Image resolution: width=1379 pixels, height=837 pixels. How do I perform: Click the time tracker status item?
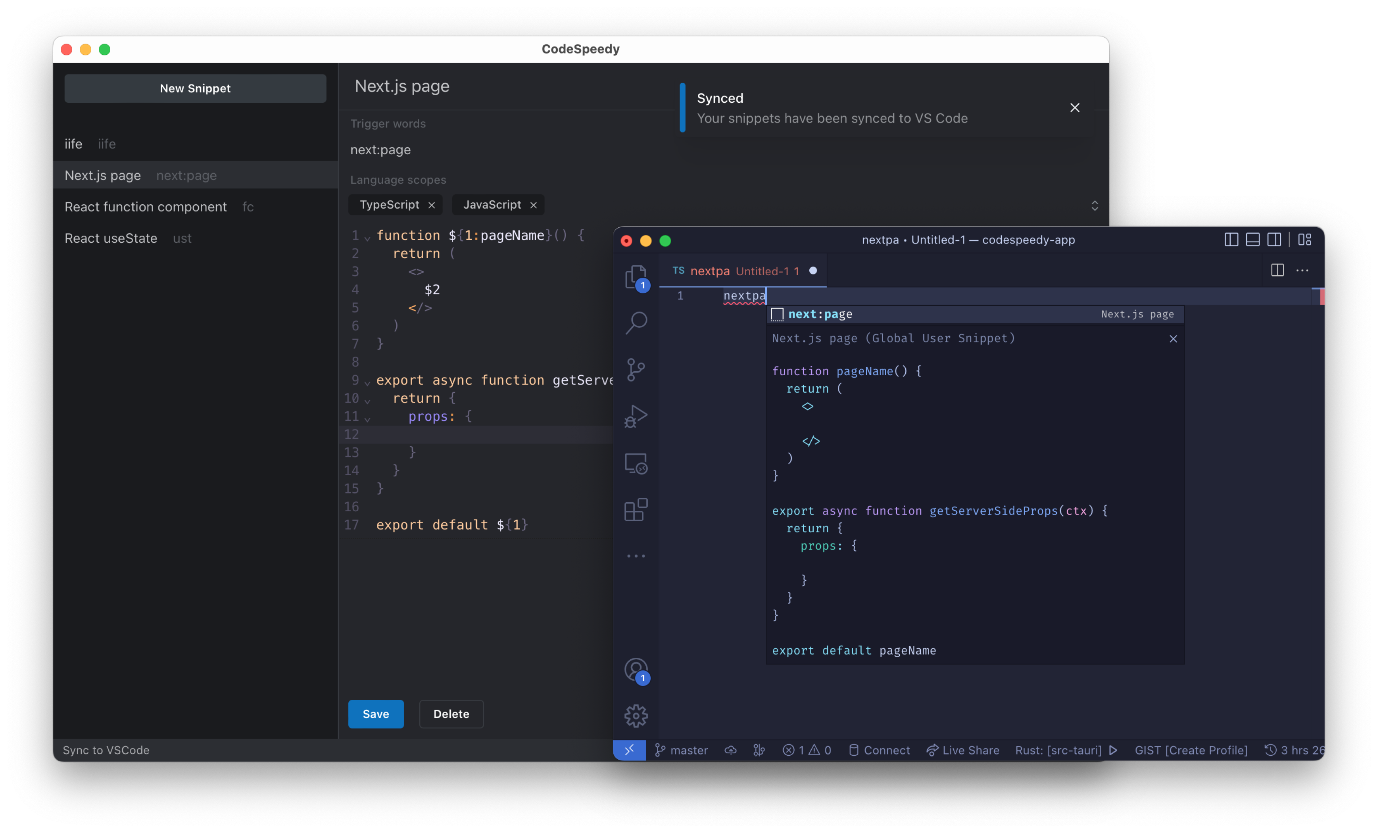point(1294,750)
